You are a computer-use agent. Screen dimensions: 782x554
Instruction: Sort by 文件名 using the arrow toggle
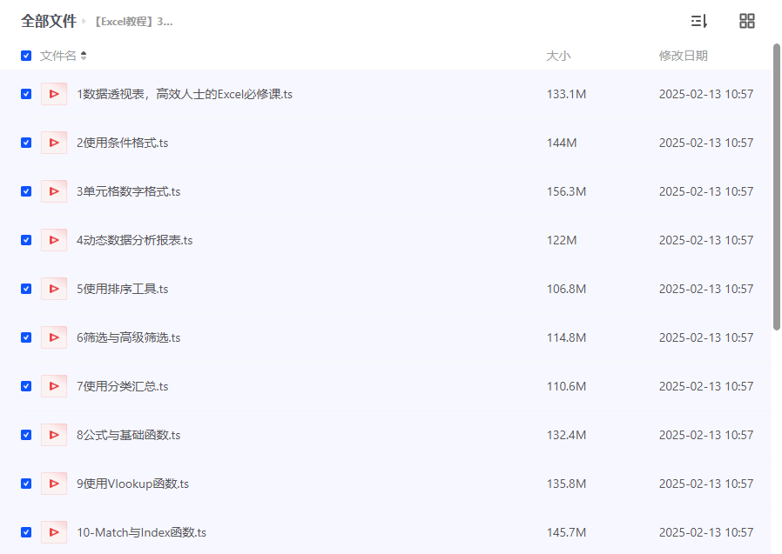(84, 56)
